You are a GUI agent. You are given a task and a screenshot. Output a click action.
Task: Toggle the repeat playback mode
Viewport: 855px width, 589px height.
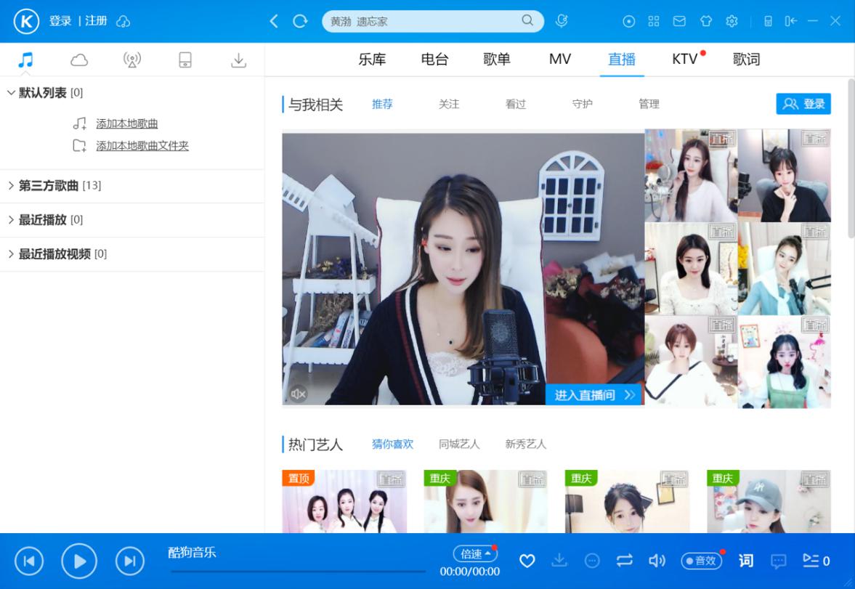[x=625, y=561]
